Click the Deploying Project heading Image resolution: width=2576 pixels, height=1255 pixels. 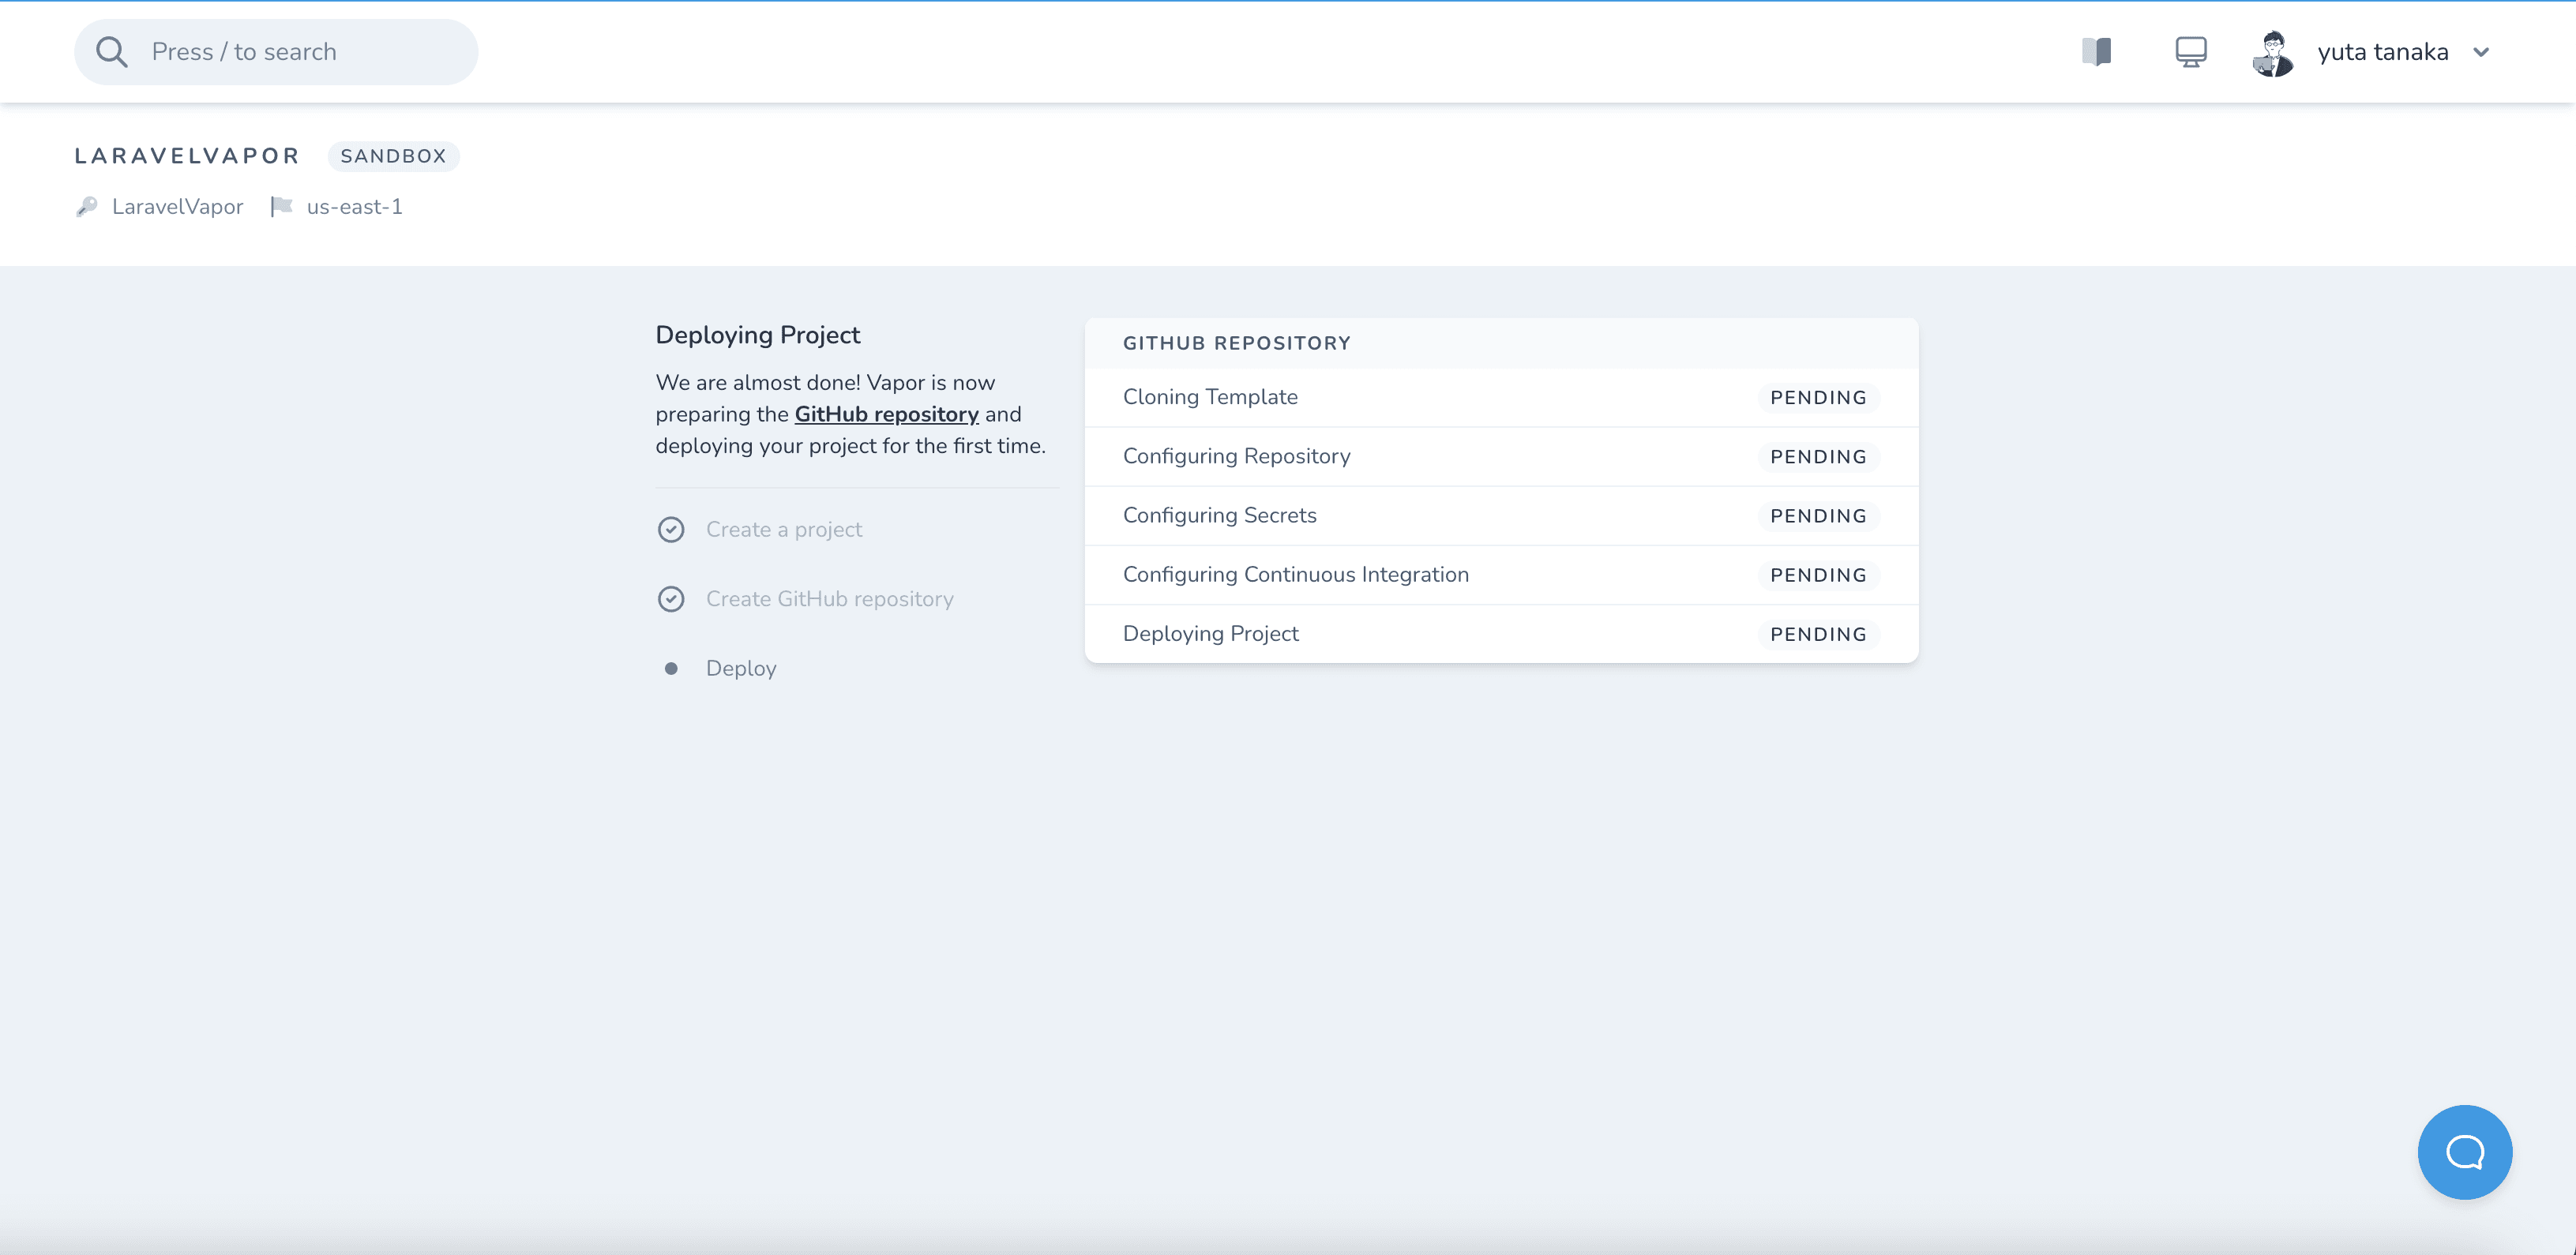pyautogui.click(x=757, y=335)
